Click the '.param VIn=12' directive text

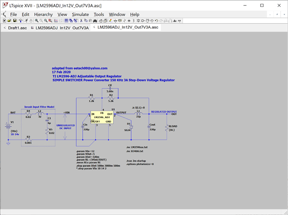(85, 151)
